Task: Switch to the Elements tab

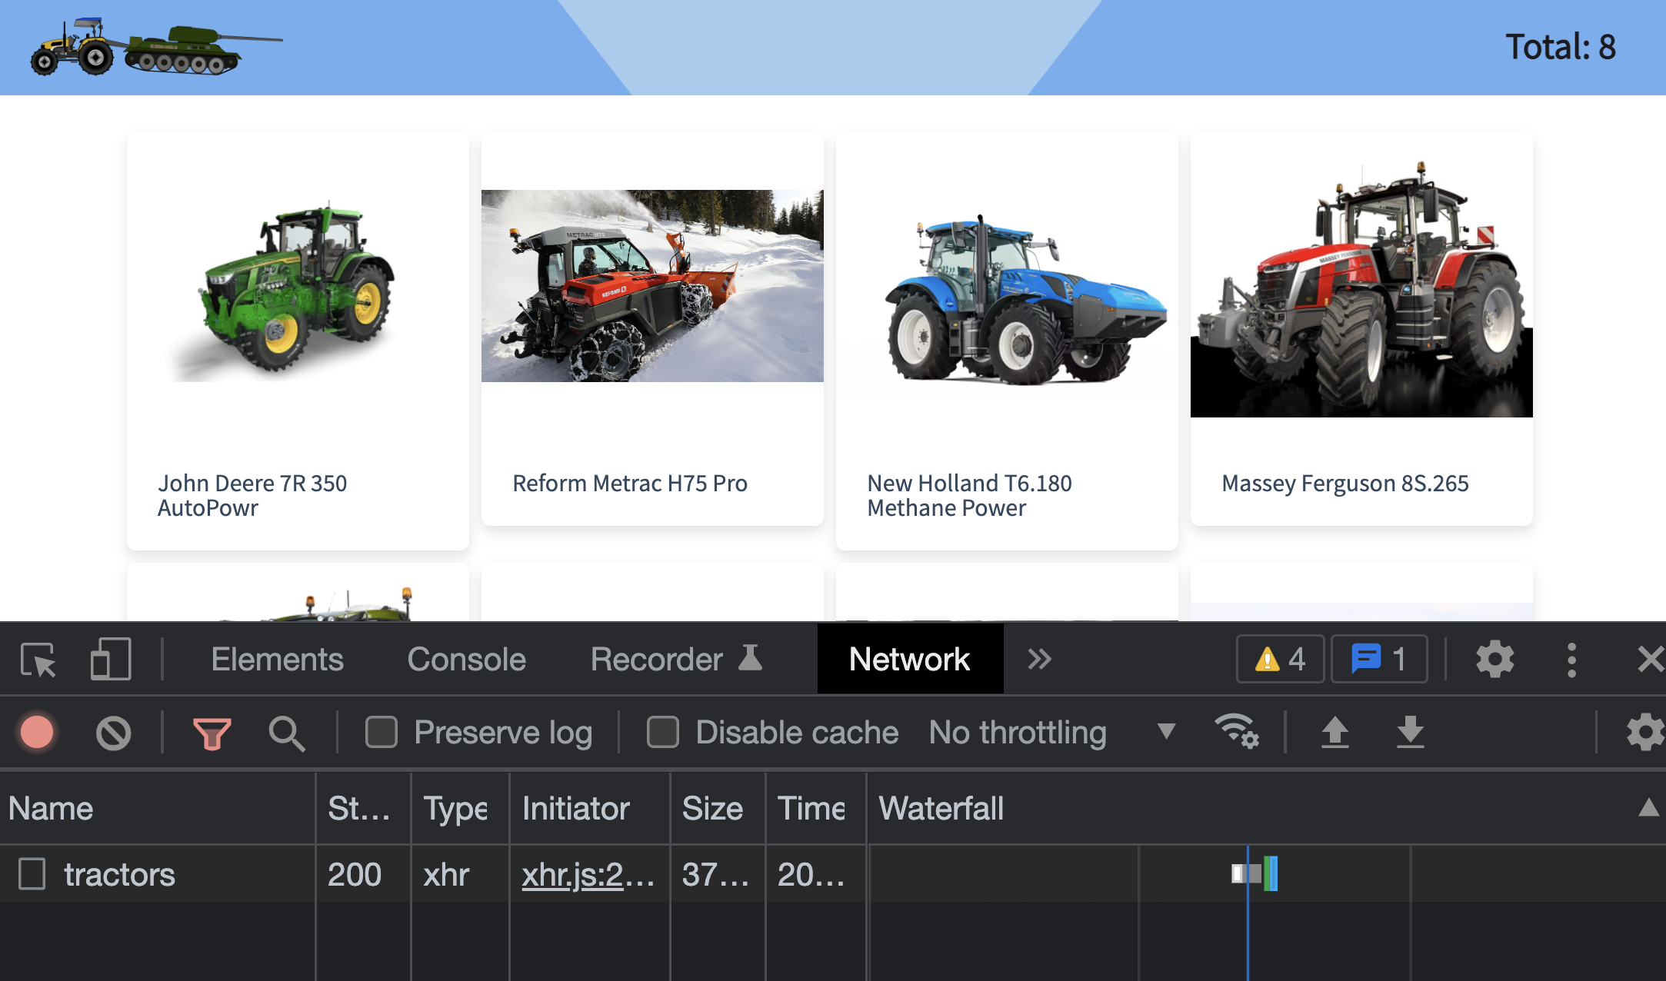Action: point(277,660)
